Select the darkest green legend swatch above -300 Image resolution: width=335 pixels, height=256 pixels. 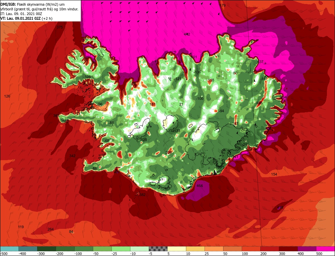point(47,249)
